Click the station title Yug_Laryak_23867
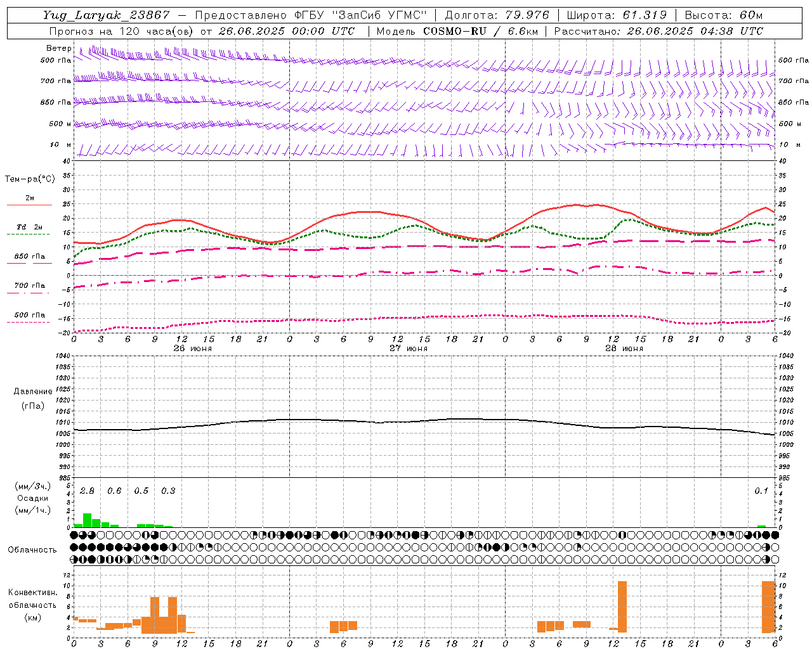 [x=107, y=15]
